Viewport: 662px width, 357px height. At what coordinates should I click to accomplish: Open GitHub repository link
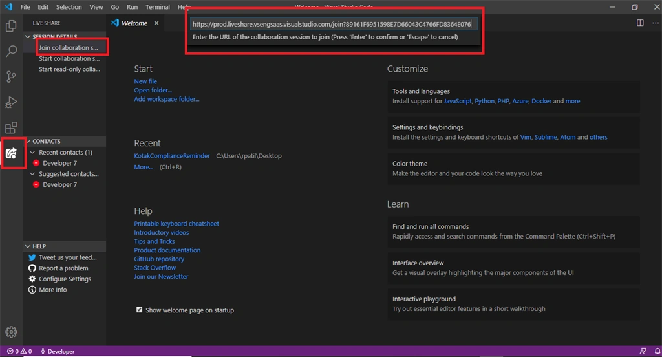159,259
